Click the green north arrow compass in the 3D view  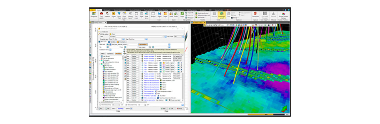[x=284, y=109]
